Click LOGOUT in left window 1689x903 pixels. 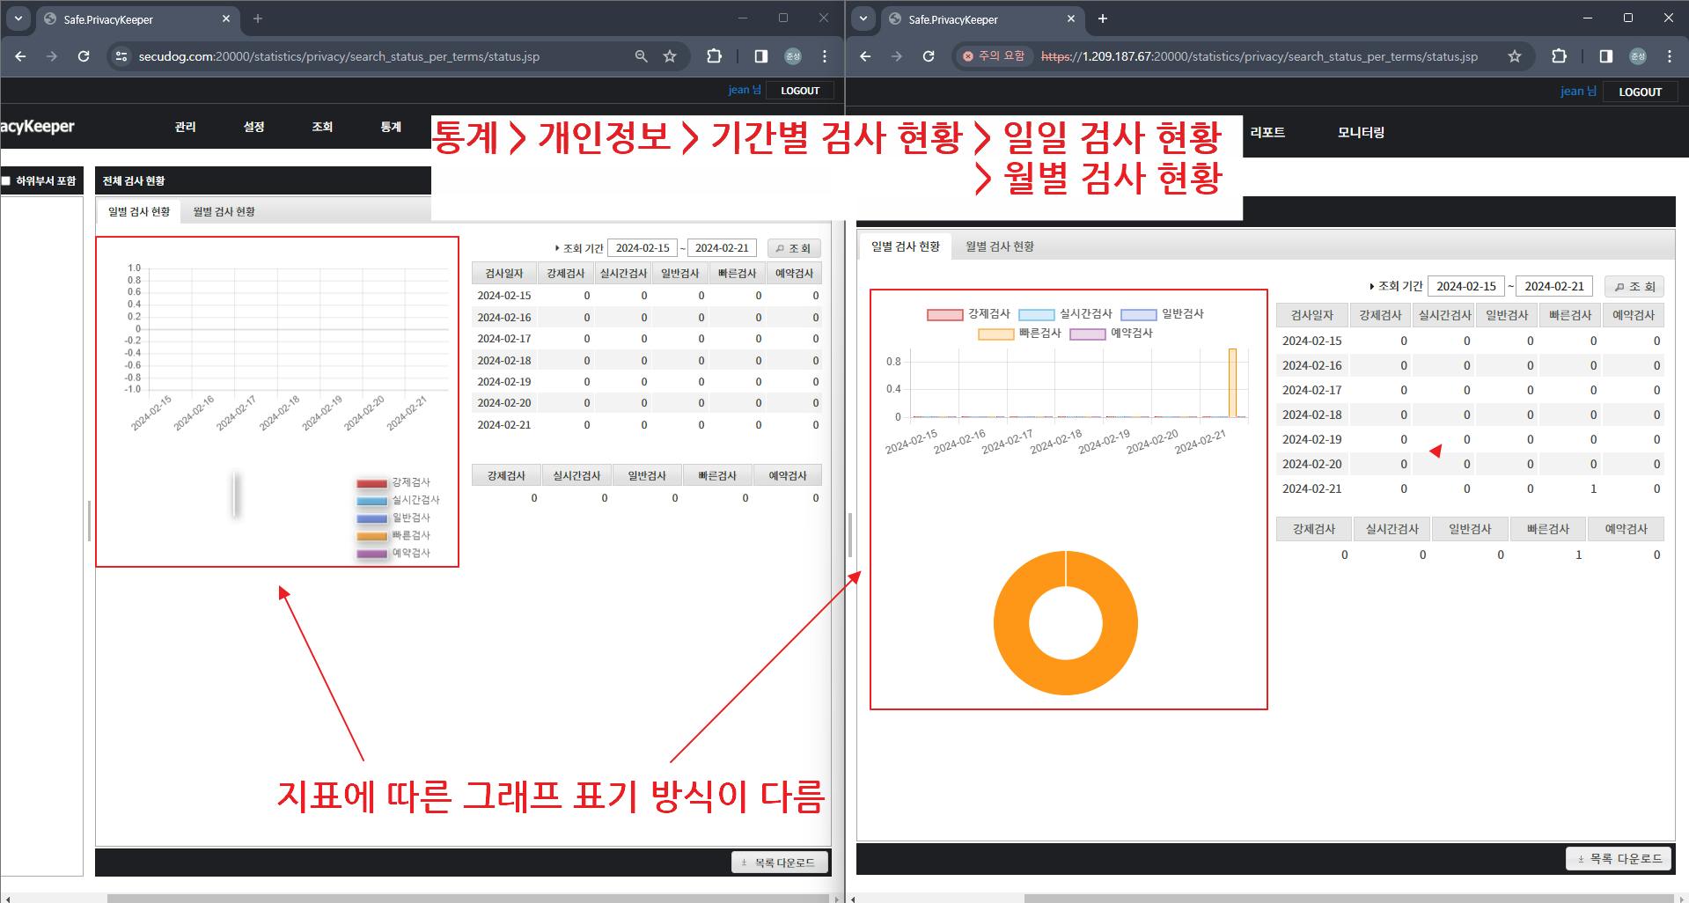point(800,91)
